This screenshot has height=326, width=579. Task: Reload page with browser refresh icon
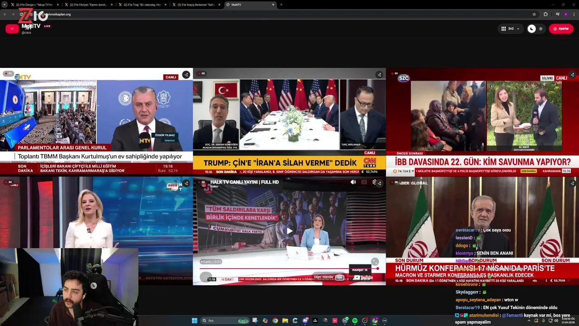21,14
